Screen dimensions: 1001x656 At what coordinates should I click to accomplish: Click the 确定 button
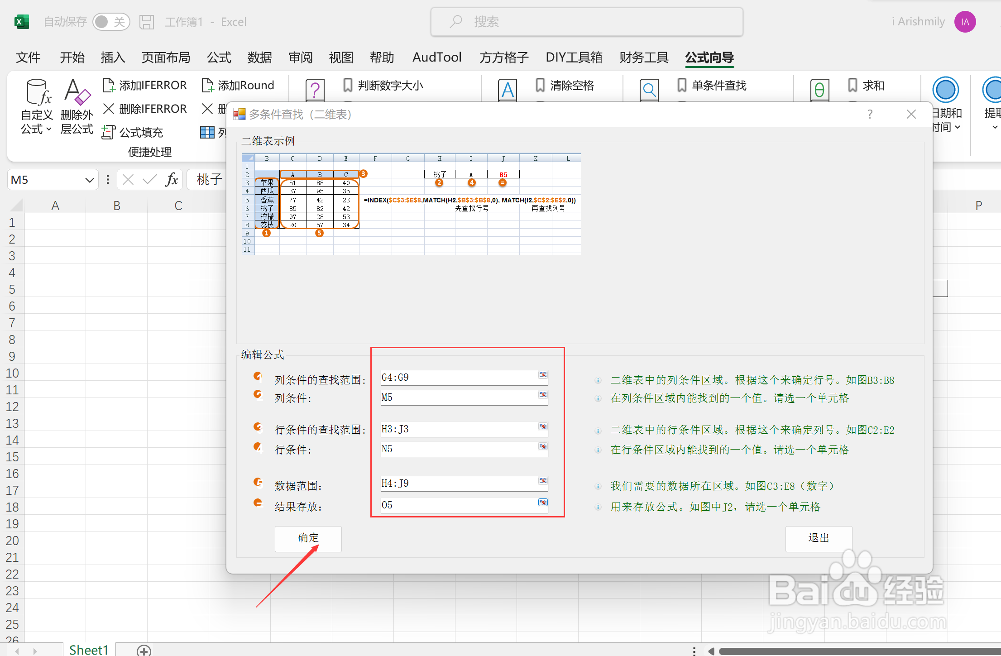(308, 538)
